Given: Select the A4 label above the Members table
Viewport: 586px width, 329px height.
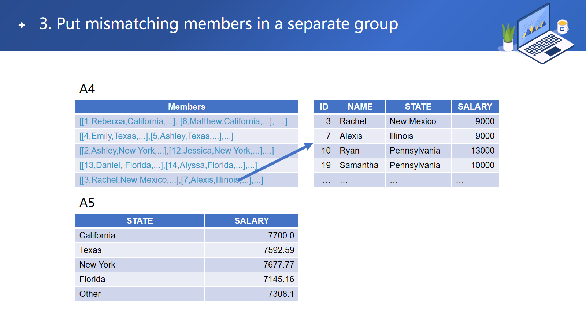Looking at the screenshot, I should 87,89.
